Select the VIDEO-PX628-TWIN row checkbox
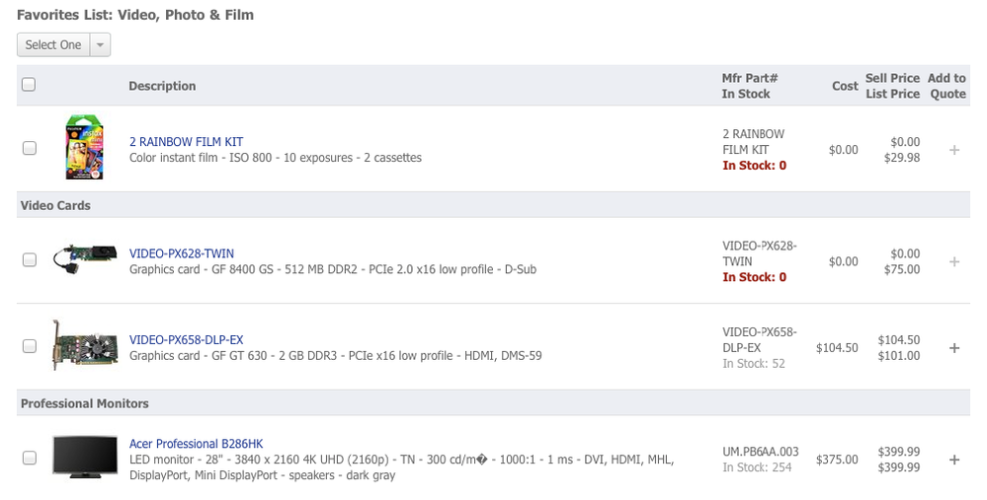This screenshot has height=500, width=987. (x=30, y=260)
